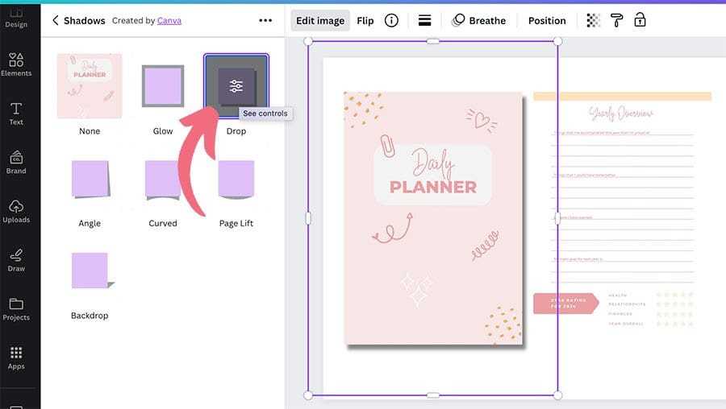Click Flip in the top toolbar
Image resolution: width=726 pixels, height=409 pixels.
365,21
